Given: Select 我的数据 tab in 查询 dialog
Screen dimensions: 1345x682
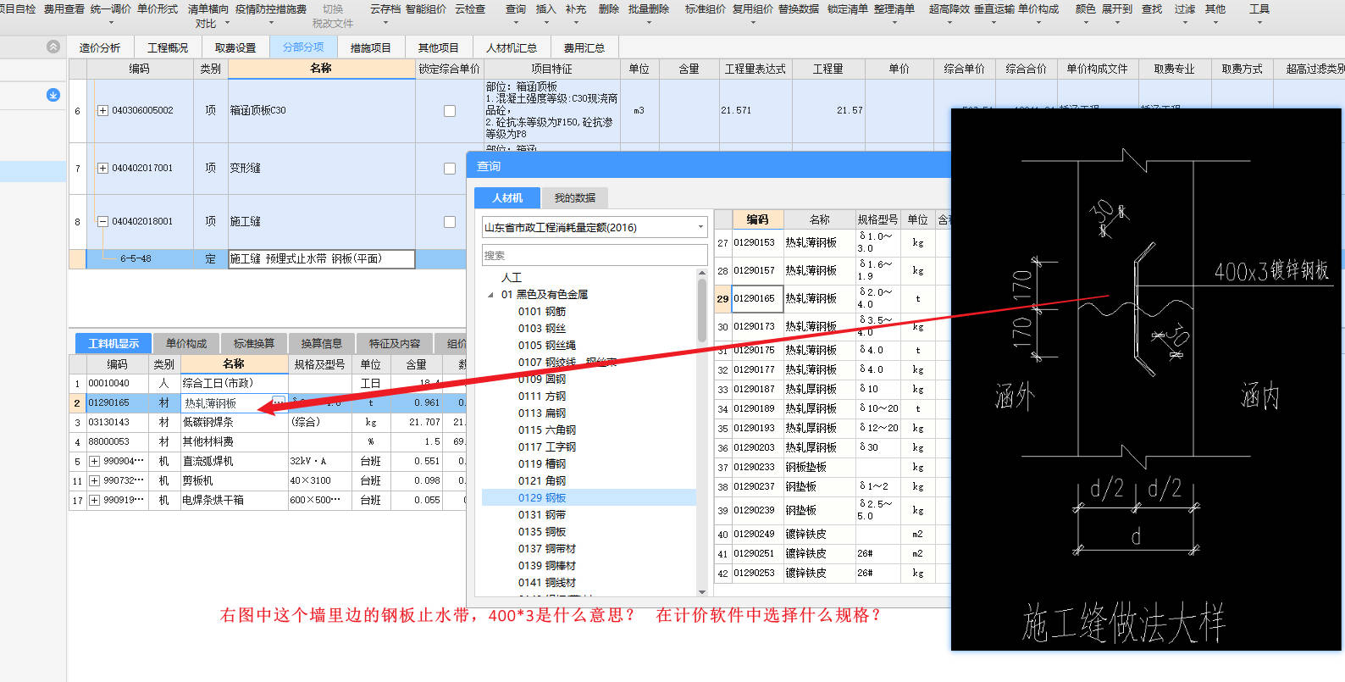Looking at the screenshot, I should click(x=575, y=197).
